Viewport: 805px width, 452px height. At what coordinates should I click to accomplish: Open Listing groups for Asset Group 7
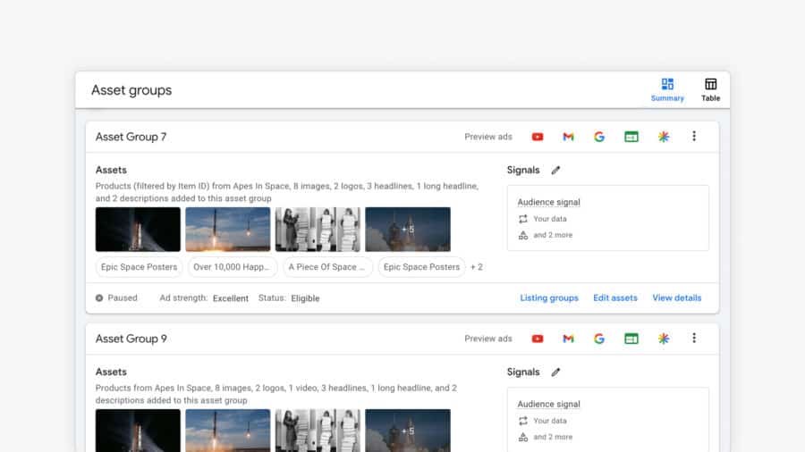point(549,297)
